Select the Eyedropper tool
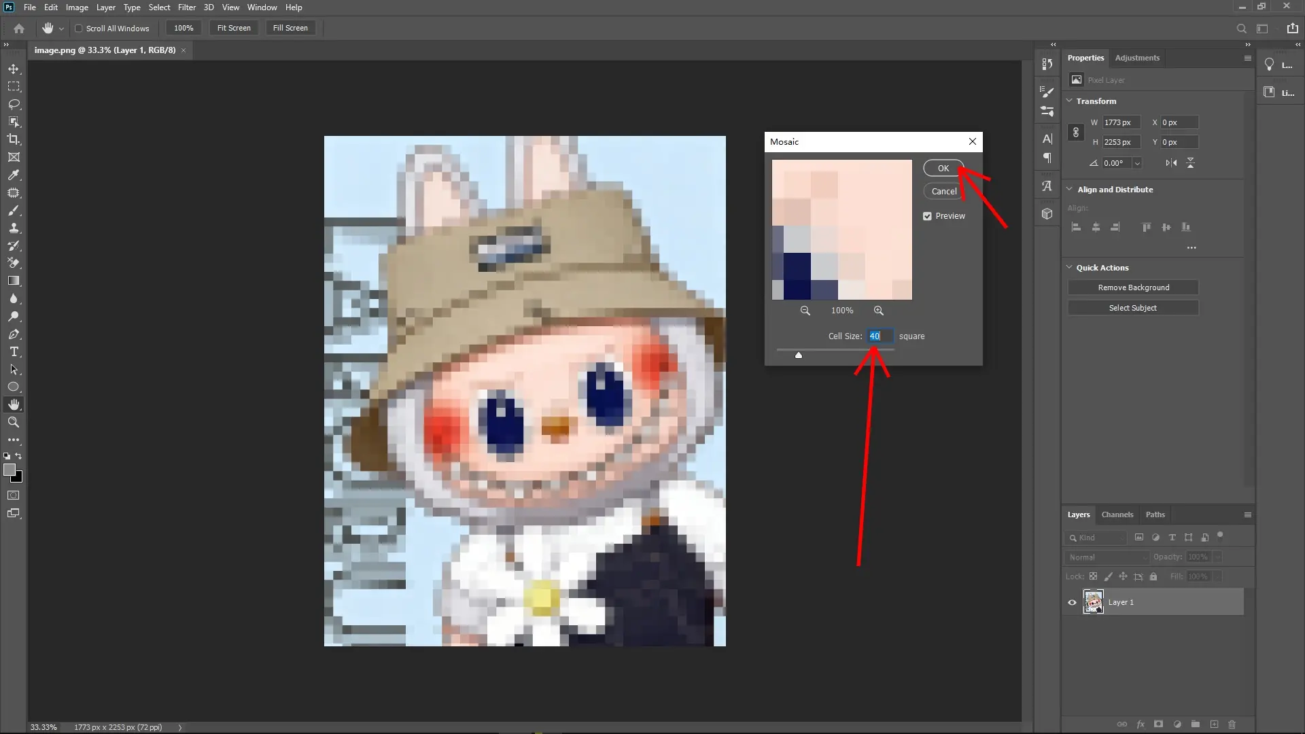 click(x=14, y=175)
